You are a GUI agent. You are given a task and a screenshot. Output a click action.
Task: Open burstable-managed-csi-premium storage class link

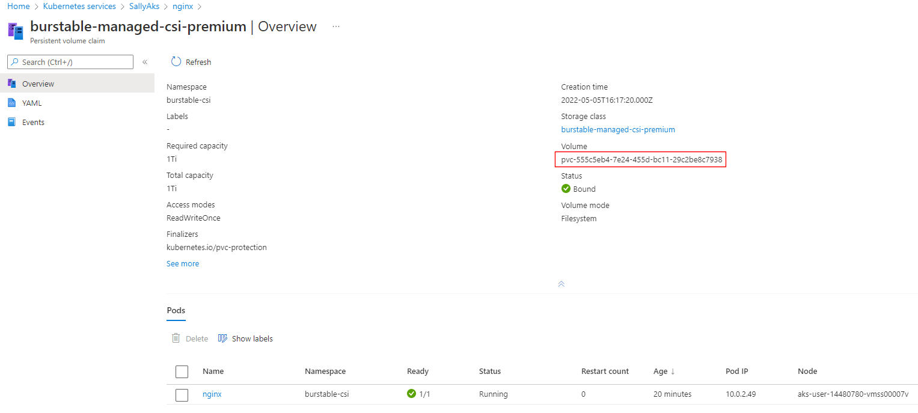tap(618, 129)
